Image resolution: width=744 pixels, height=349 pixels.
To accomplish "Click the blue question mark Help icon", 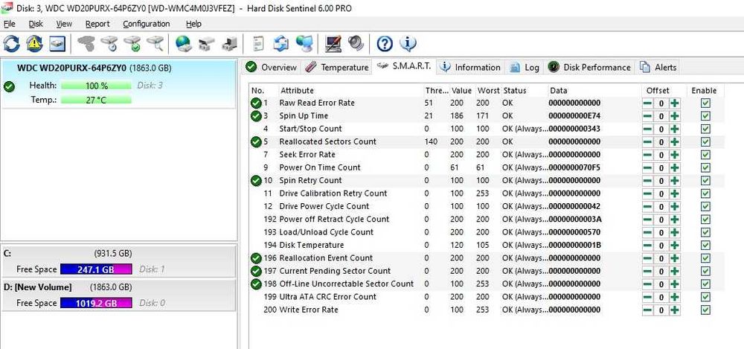I will 385,44.
